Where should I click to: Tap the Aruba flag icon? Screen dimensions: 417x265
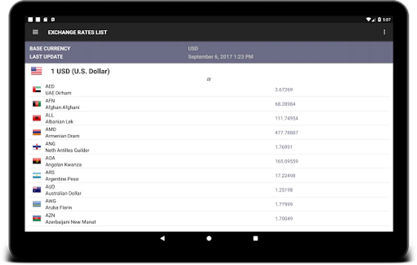coord(37,204)
